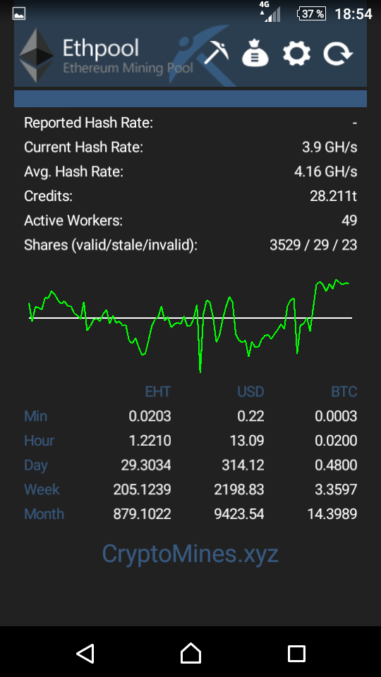Select the Month earnings row label

click(44, 514)
